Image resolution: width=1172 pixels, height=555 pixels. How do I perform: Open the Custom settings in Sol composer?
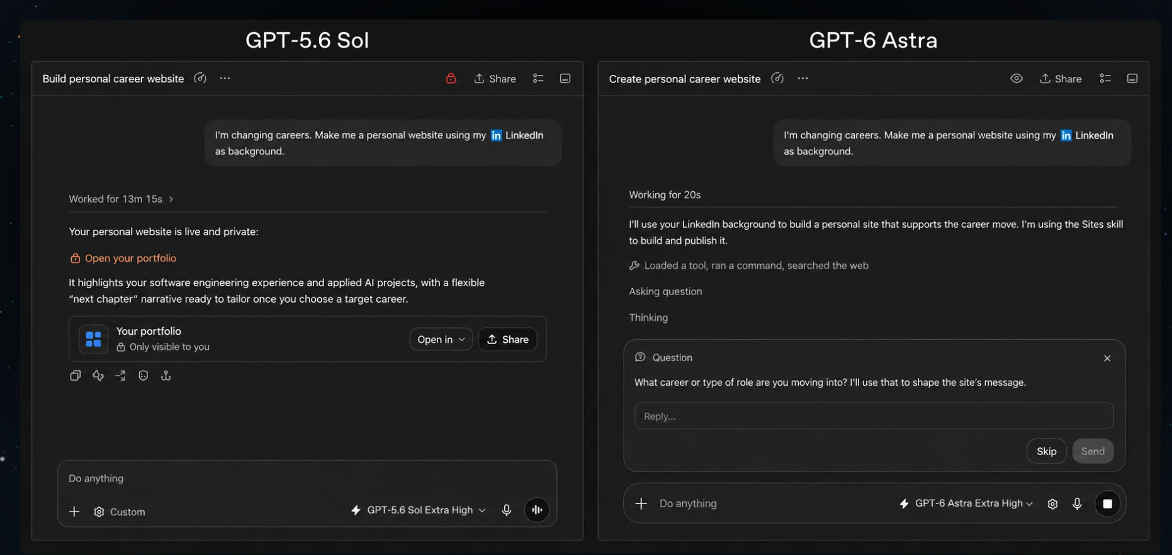click(120, 512)
